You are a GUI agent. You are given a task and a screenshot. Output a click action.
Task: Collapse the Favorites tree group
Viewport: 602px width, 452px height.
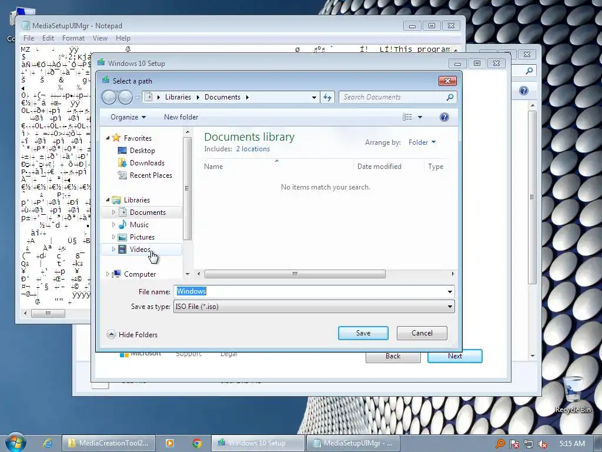point(108,138)
